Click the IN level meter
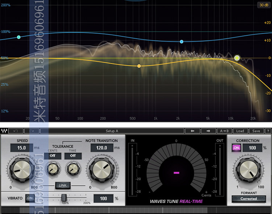Viewport: 272px width, 214px height. (x=132, y=169)
